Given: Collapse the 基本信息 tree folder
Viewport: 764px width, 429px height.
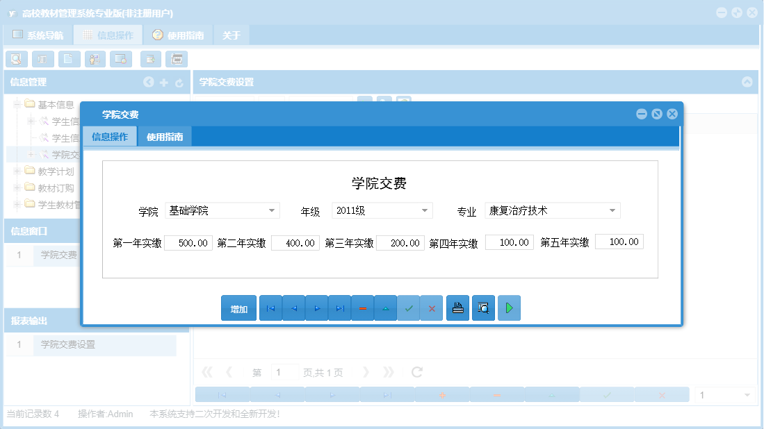Looking at the screenshot, I should click(x=16, y=105).
